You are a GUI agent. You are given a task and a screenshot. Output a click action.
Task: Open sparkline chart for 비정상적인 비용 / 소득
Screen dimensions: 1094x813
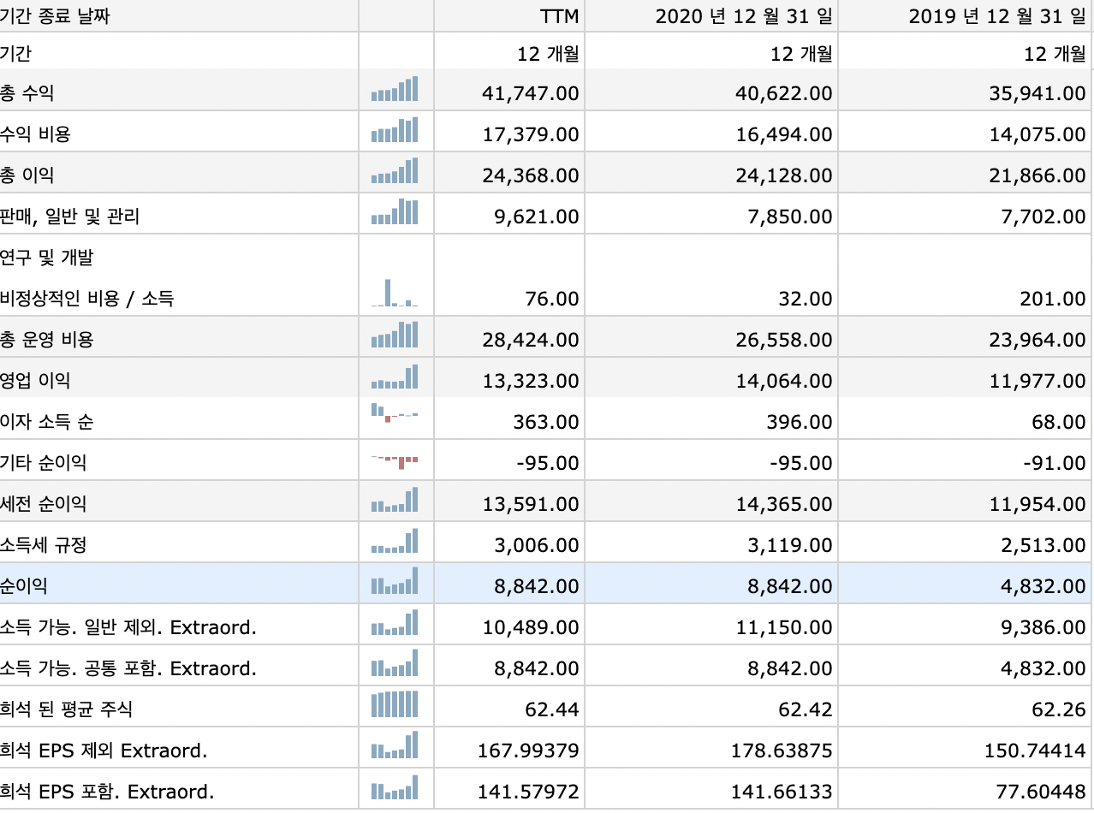(x=395, y=294)
